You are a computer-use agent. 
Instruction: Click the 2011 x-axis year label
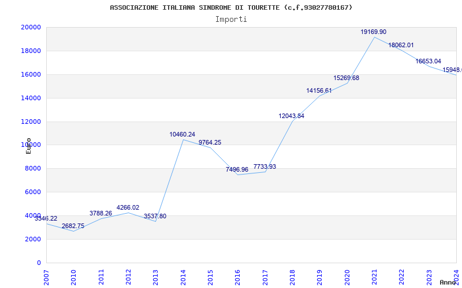pos(100,277)
